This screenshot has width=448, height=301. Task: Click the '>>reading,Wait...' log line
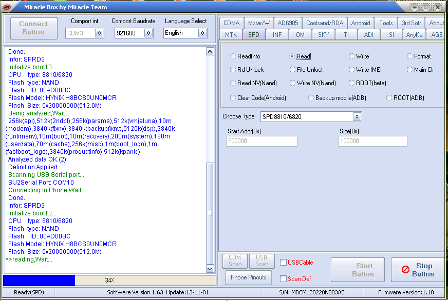coord(29,259)
